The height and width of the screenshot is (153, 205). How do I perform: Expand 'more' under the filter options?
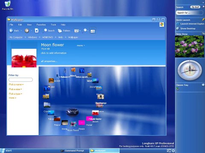pyautogui.click(x=12, y=98)
